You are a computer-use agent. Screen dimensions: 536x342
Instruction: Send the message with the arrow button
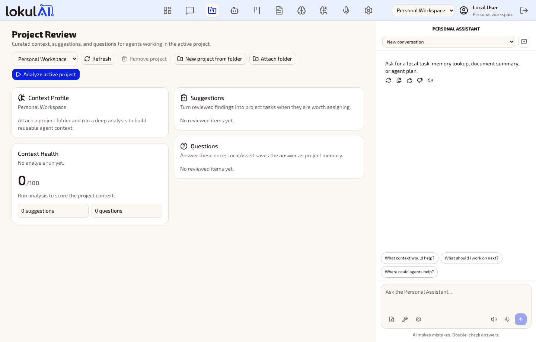[x=521, y=319]
